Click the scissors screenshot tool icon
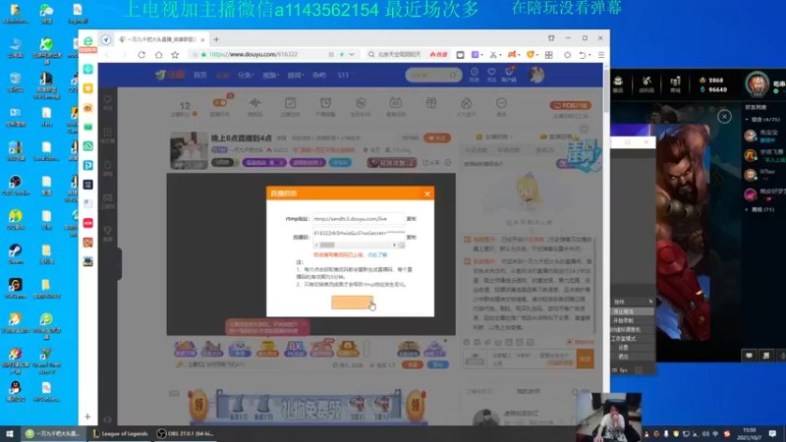Viewport: 786px width, 442px height. tap(493, 55)
